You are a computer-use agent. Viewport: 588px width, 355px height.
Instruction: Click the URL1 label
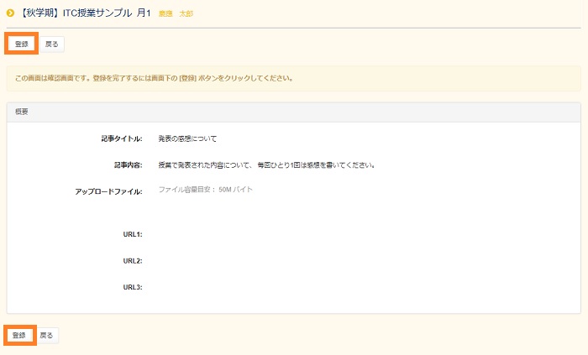[x=132, y=234]
